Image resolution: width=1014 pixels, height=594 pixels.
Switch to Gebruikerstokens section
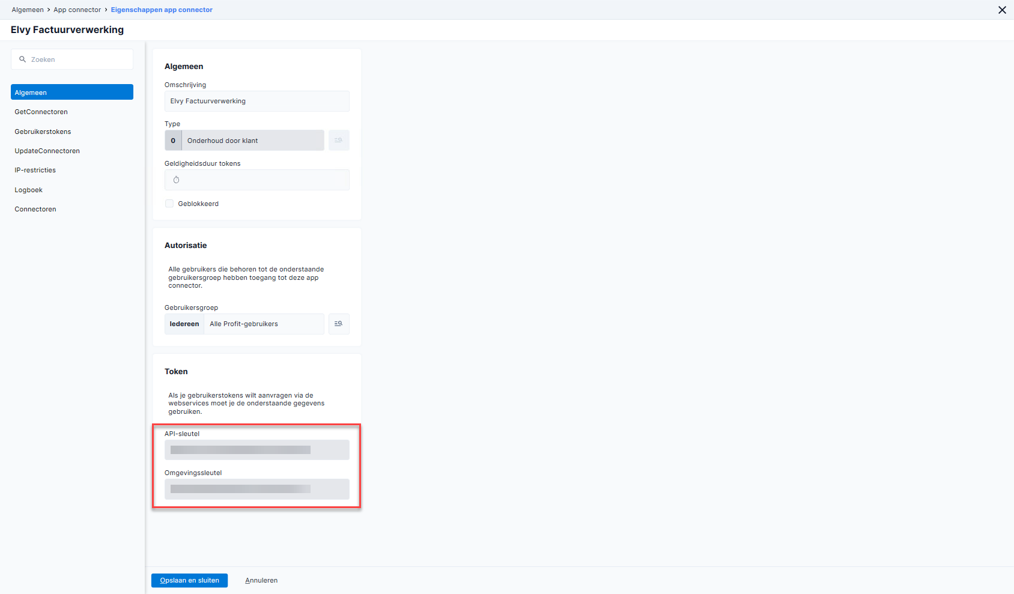43,132
